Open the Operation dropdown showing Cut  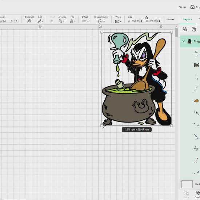(6, 21)
